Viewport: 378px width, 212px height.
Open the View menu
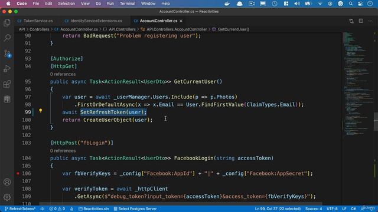[85, 4]
